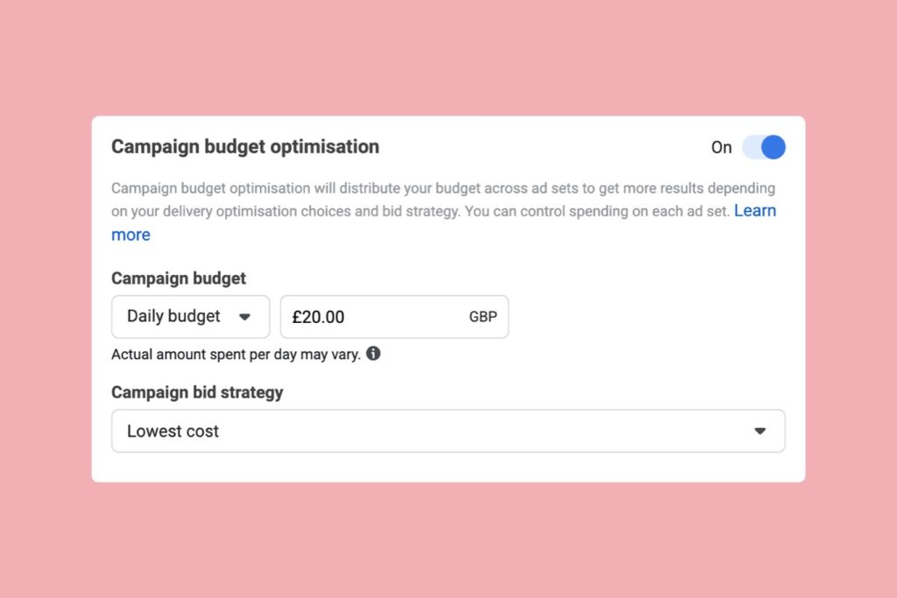Screen dimensions: 897x598
Task: Click the "Campaign budget" section label
Action: point(179,278)
